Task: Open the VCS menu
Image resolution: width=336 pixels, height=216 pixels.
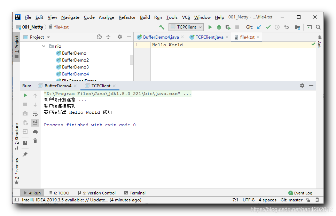Action: (186, 17)
